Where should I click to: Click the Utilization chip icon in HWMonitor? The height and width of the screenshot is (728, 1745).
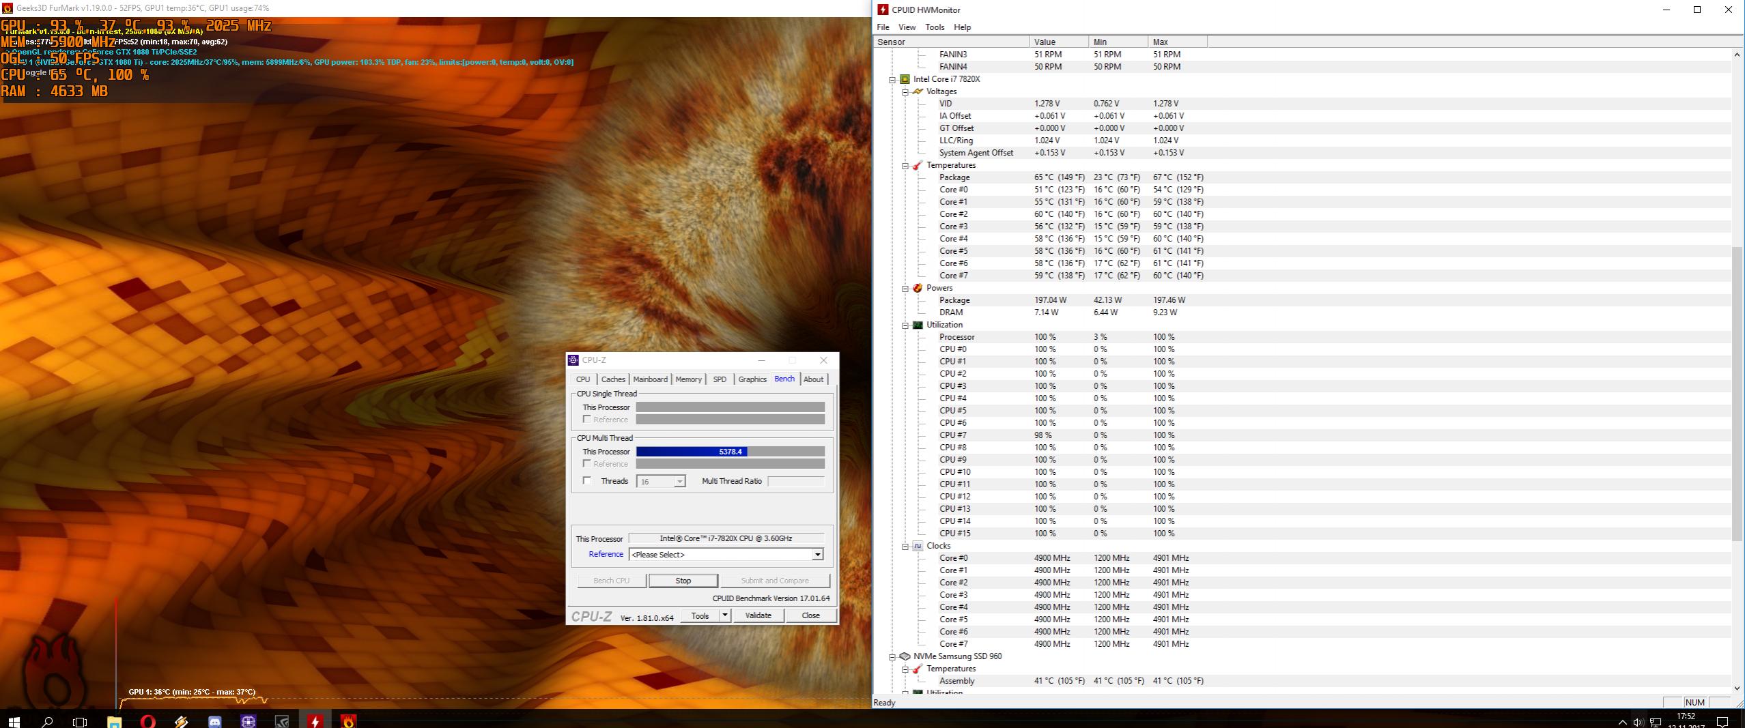pyautogui.click(x=918, y=325)
